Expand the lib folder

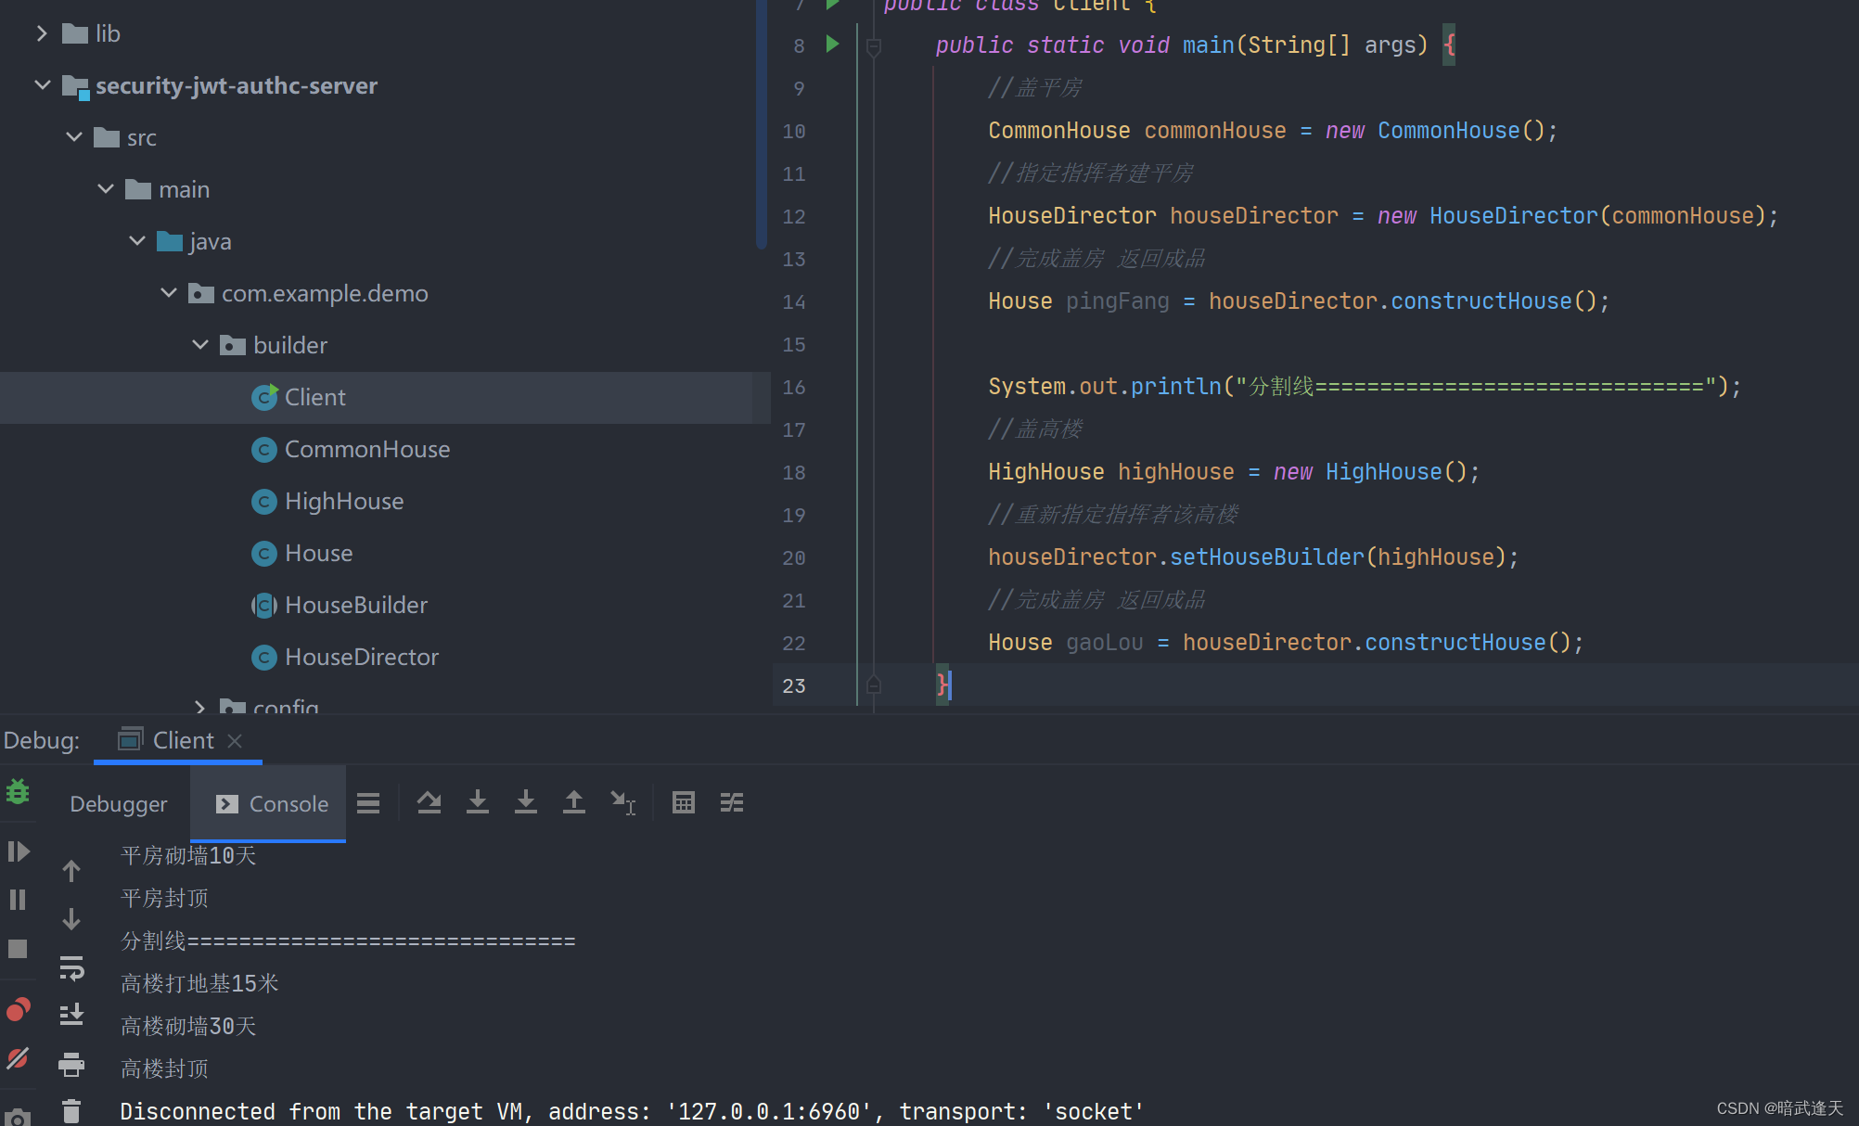pos(42,33)
